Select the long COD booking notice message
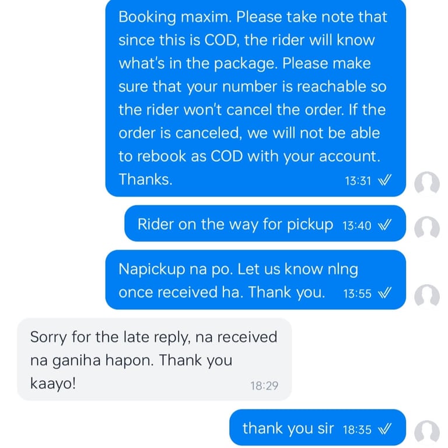The image size is (448, 448). pyautogui.click(x=255, y=97)
